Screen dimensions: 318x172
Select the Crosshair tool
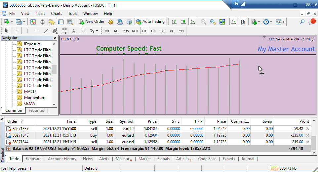coord(16,31)
